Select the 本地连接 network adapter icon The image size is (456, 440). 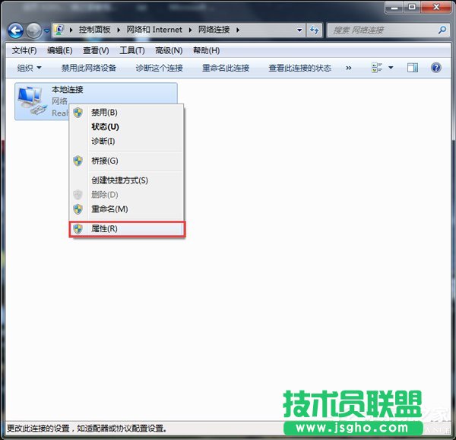click(32, 100)
